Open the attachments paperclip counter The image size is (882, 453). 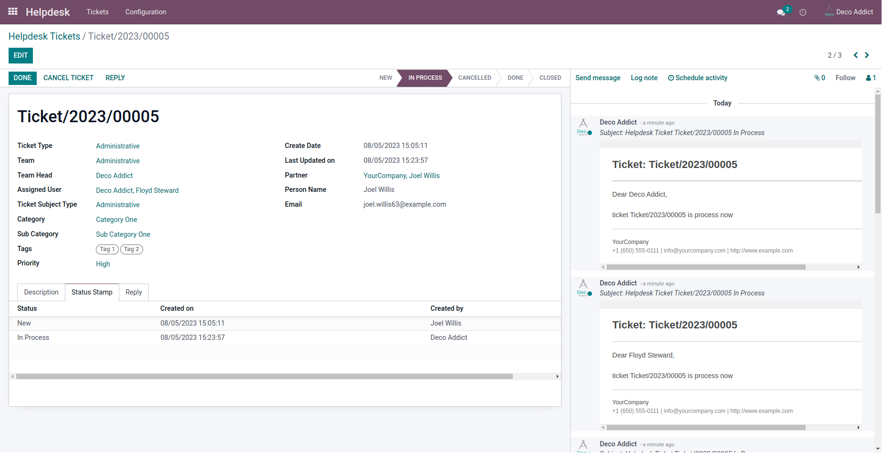pos(820,78)
